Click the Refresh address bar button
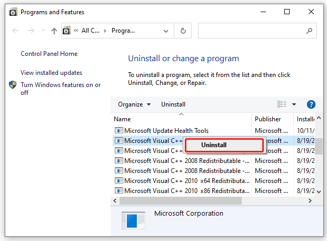327x241 pixels. pyautogui.click(x=183, y=31)
